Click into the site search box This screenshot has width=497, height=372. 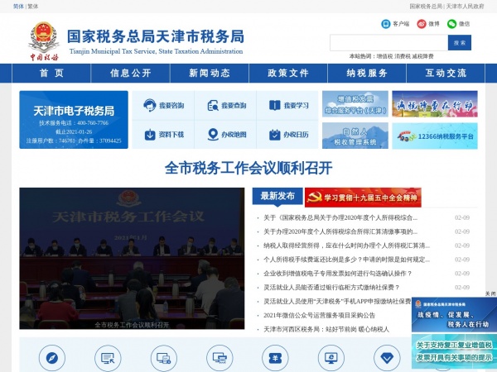(389, 43)
